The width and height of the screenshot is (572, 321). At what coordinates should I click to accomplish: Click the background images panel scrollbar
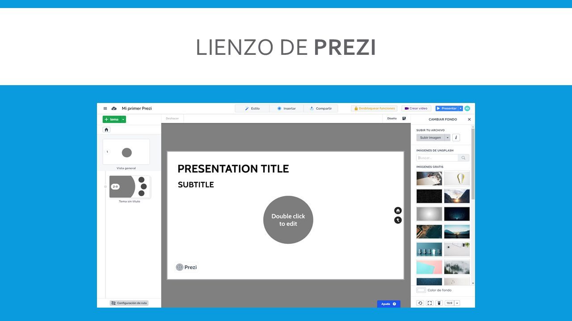473,165
